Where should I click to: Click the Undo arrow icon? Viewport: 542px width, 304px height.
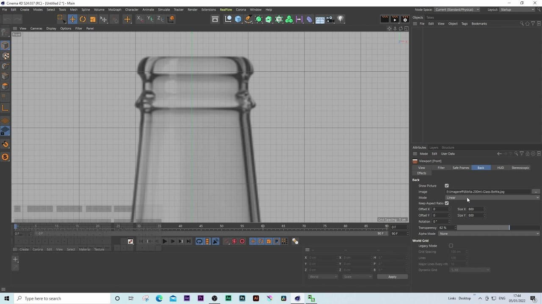(7, 19)
